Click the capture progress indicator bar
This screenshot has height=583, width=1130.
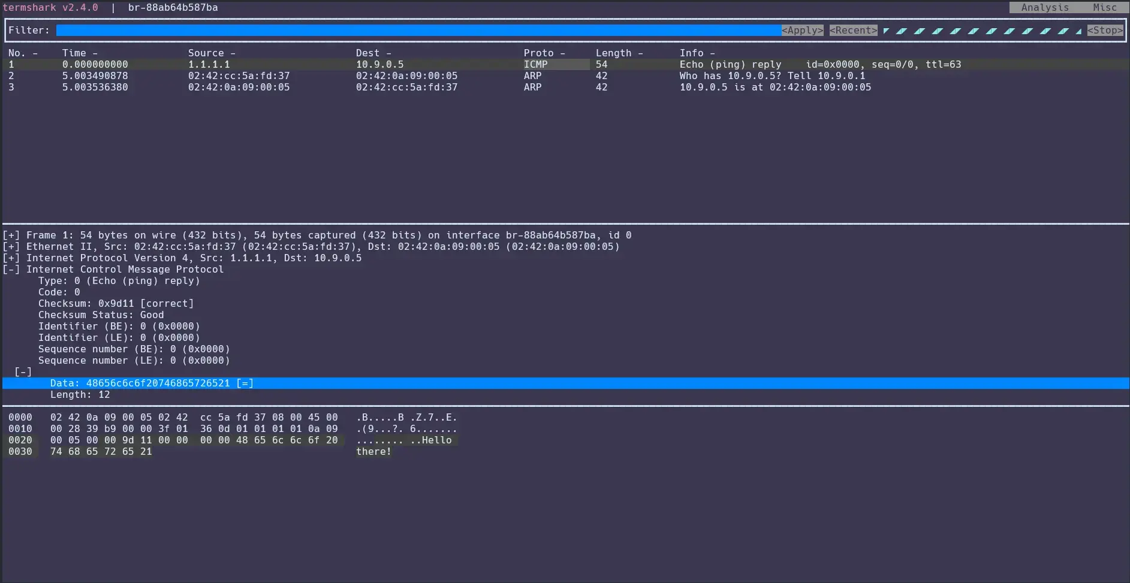[x=982, y=31]
